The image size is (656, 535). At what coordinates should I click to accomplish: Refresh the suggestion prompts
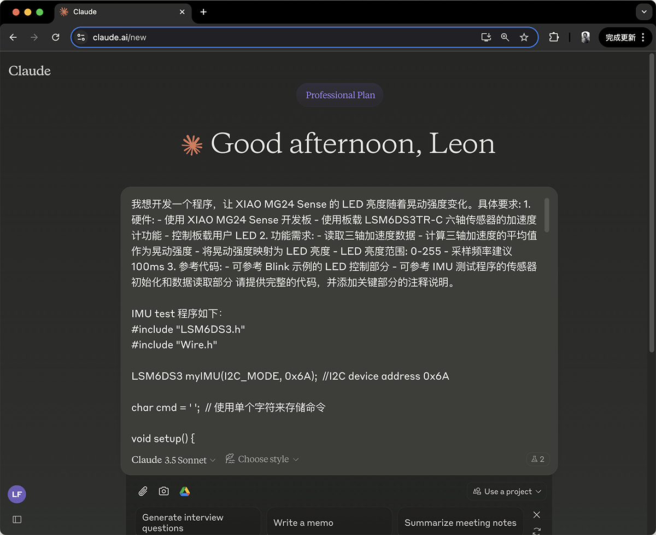pyautogui.click(x=537, y=531)
